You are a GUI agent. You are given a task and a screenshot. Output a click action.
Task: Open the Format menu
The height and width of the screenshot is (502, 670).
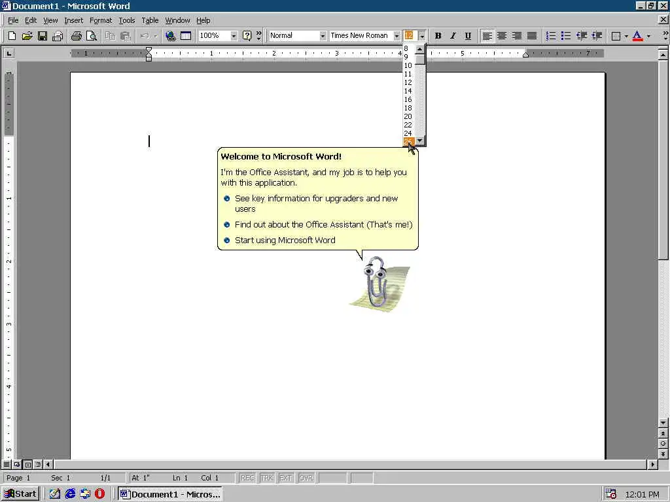click(100, 20)
